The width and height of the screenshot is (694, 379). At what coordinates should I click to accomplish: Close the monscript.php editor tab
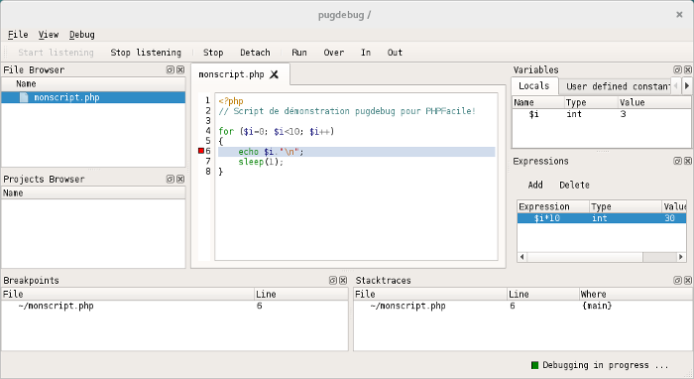[275, 74]
